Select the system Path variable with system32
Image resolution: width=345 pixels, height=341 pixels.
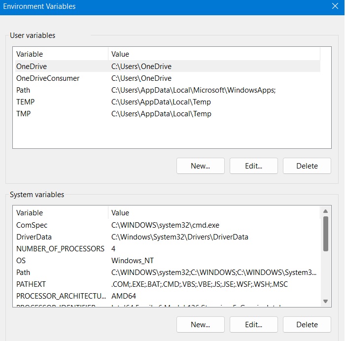(168, 273)
